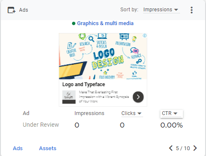Open the three-dot more options menu
The width and height of the screenshot is (206, 156).
click(192, 10)
